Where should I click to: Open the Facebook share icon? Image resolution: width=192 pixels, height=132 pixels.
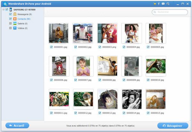click(x=159, y=4)
